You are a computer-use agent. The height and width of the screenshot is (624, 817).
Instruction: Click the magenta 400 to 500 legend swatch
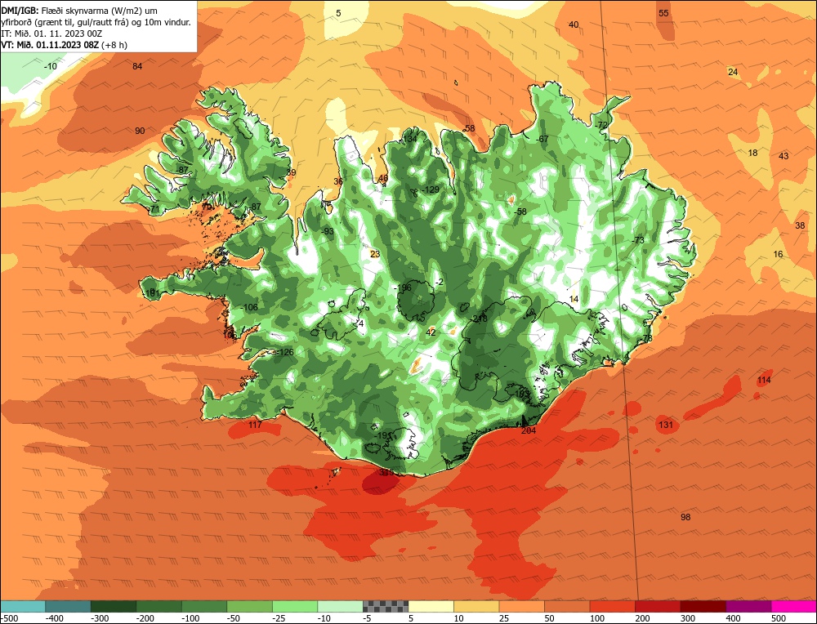coord(794,606)
